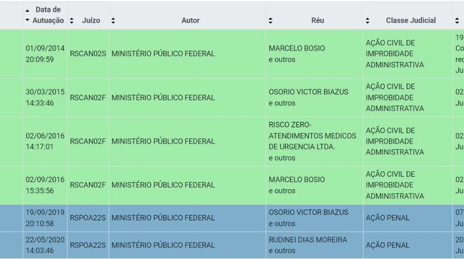
Task: Click sort arrows beside Classe Judicial header
Action: click(367, 20)
